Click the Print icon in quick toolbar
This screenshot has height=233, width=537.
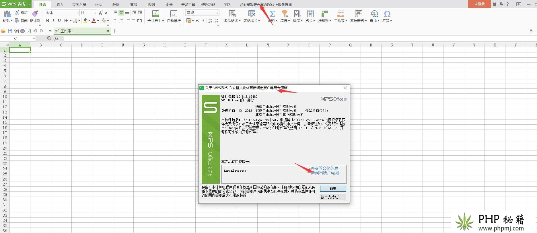(23, 31)
